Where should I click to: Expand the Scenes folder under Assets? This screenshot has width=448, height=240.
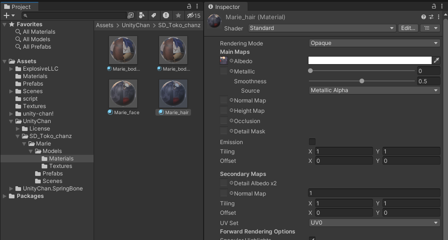tap(11, 91)
